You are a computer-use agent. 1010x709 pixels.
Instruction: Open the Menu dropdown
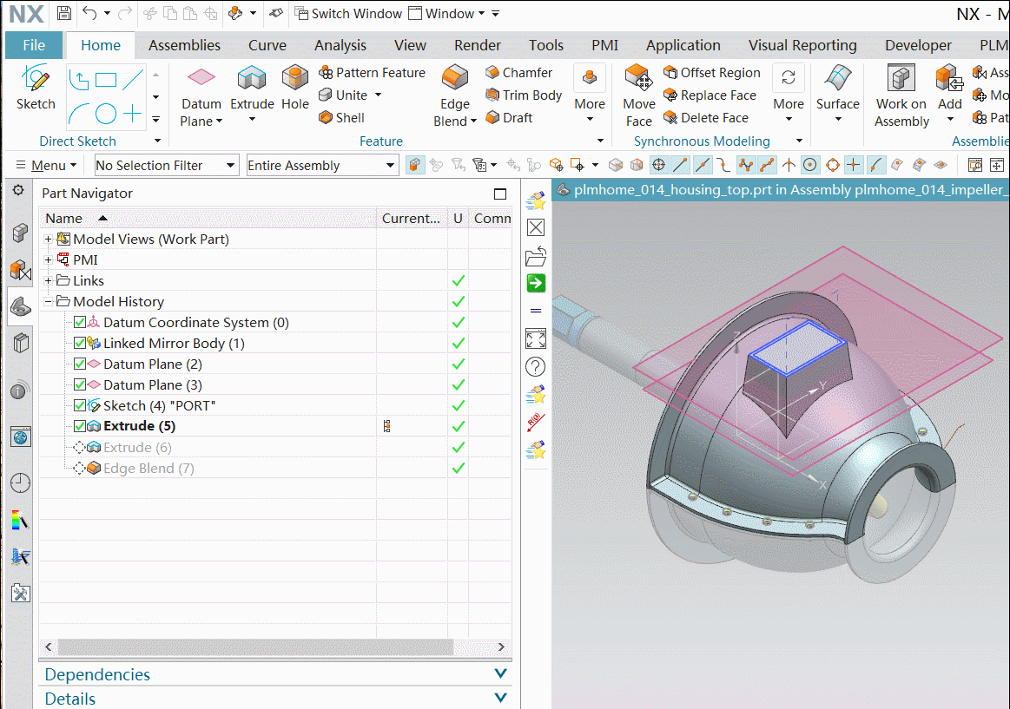tap(46, 166)
